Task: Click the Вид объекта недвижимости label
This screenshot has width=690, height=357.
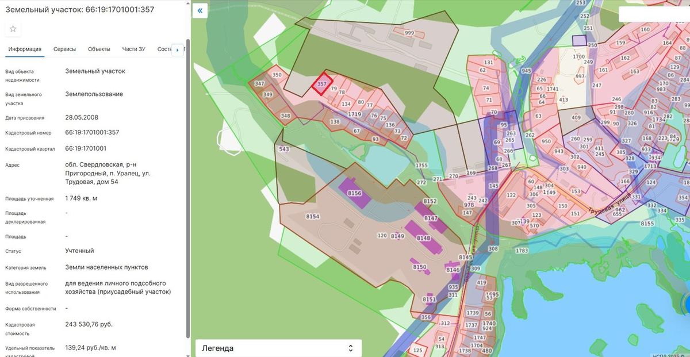Action: (x=22, y=76)
